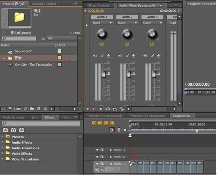Screen dimensions: 217x175
Task: Click the Record button in Audio Mixer
Action: [x=122, y=109]
